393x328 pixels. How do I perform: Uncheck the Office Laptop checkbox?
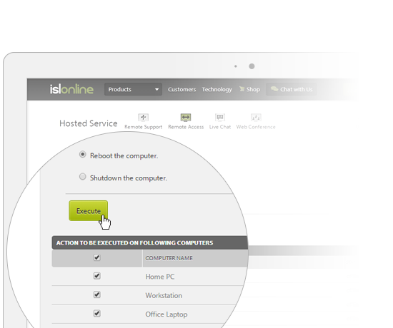(97, 314)
